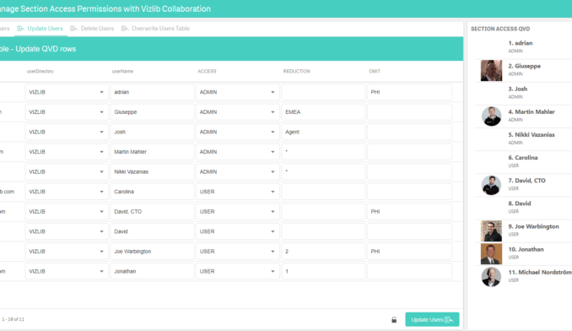Click the userName field containing adrian

[152, 92]
